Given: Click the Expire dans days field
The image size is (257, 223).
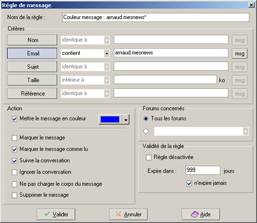Looking at the screenshot, I should click(203, 170).
